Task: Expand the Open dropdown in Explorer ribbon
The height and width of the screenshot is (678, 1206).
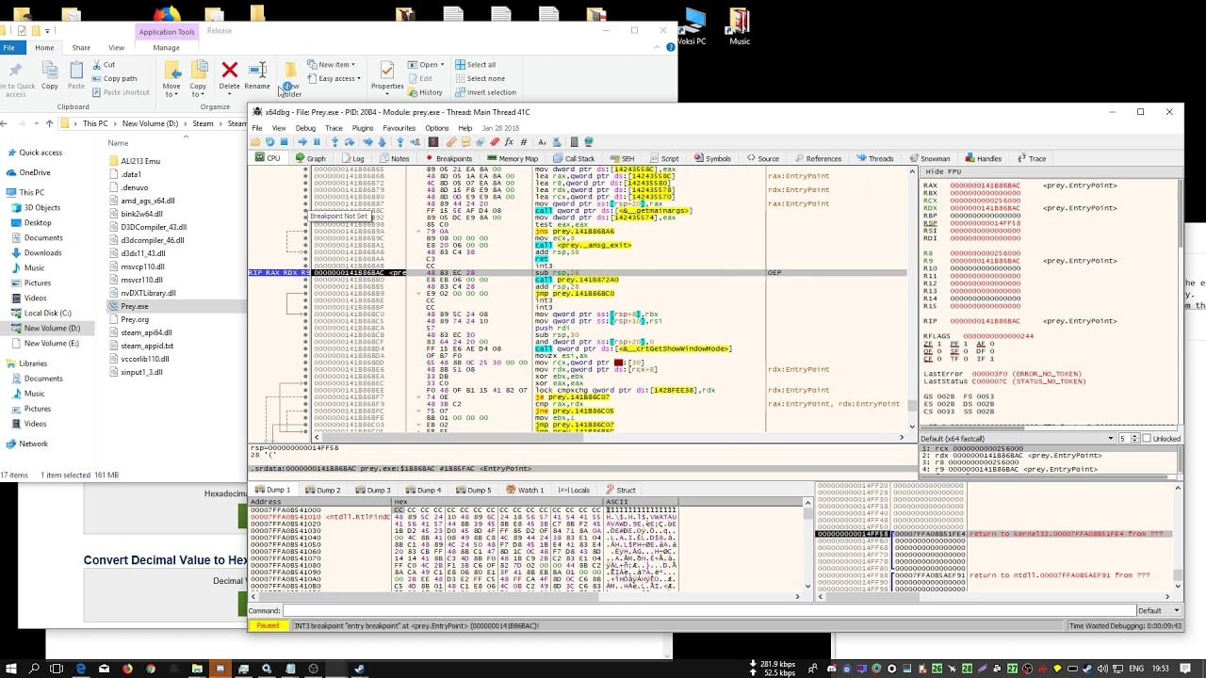Action: 427,65
